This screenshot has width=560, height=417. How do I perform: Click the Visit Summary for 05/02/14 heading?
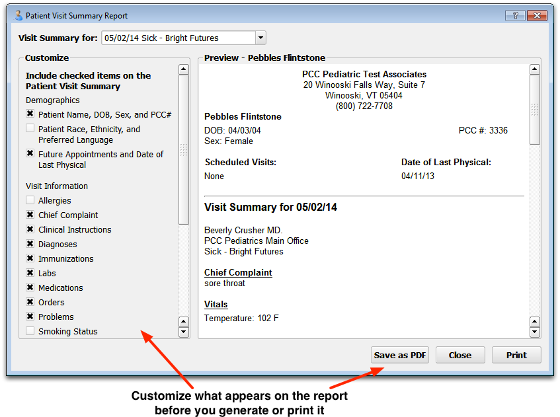click(x=270, y=207)
